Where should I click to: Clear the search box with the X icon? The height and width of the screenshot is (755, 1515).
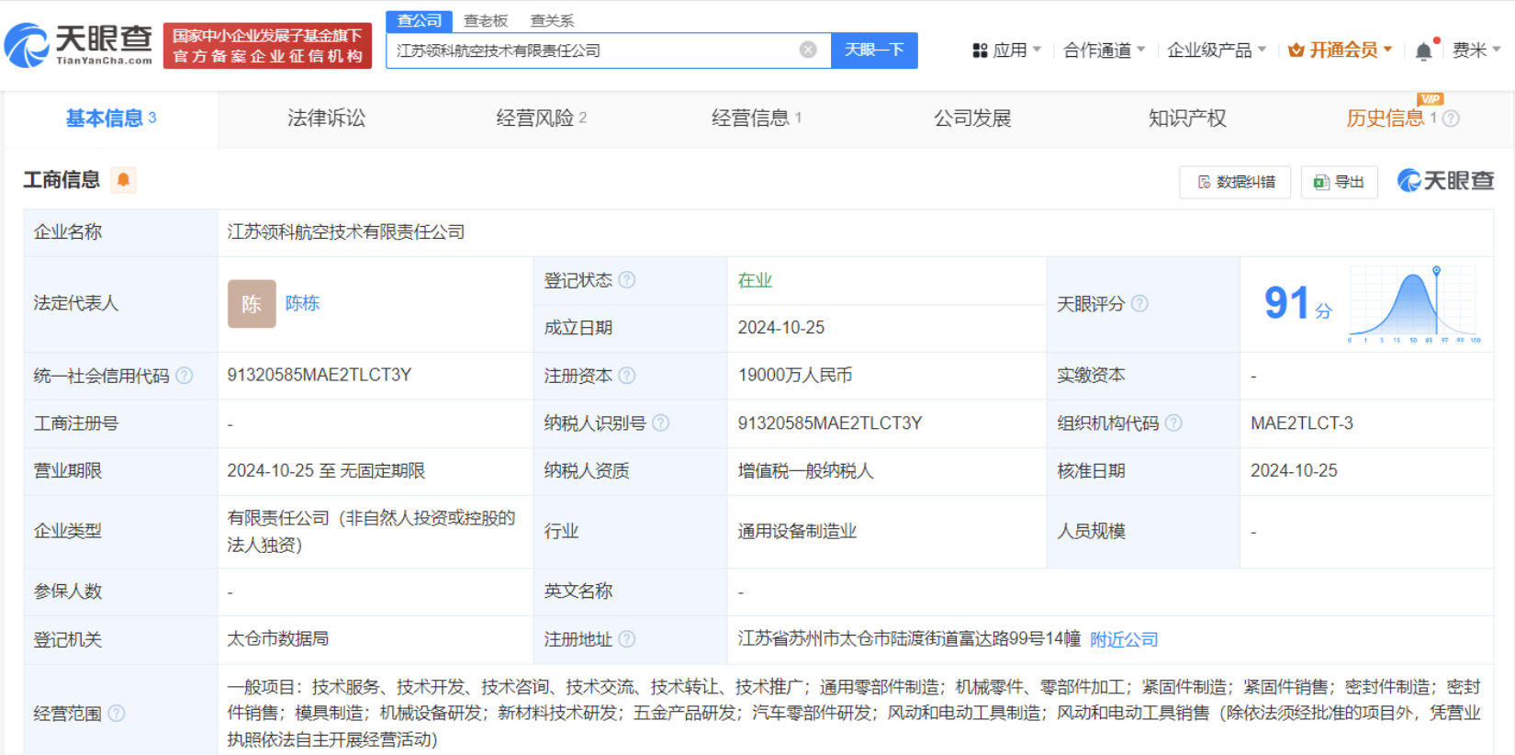click(808, 50)
